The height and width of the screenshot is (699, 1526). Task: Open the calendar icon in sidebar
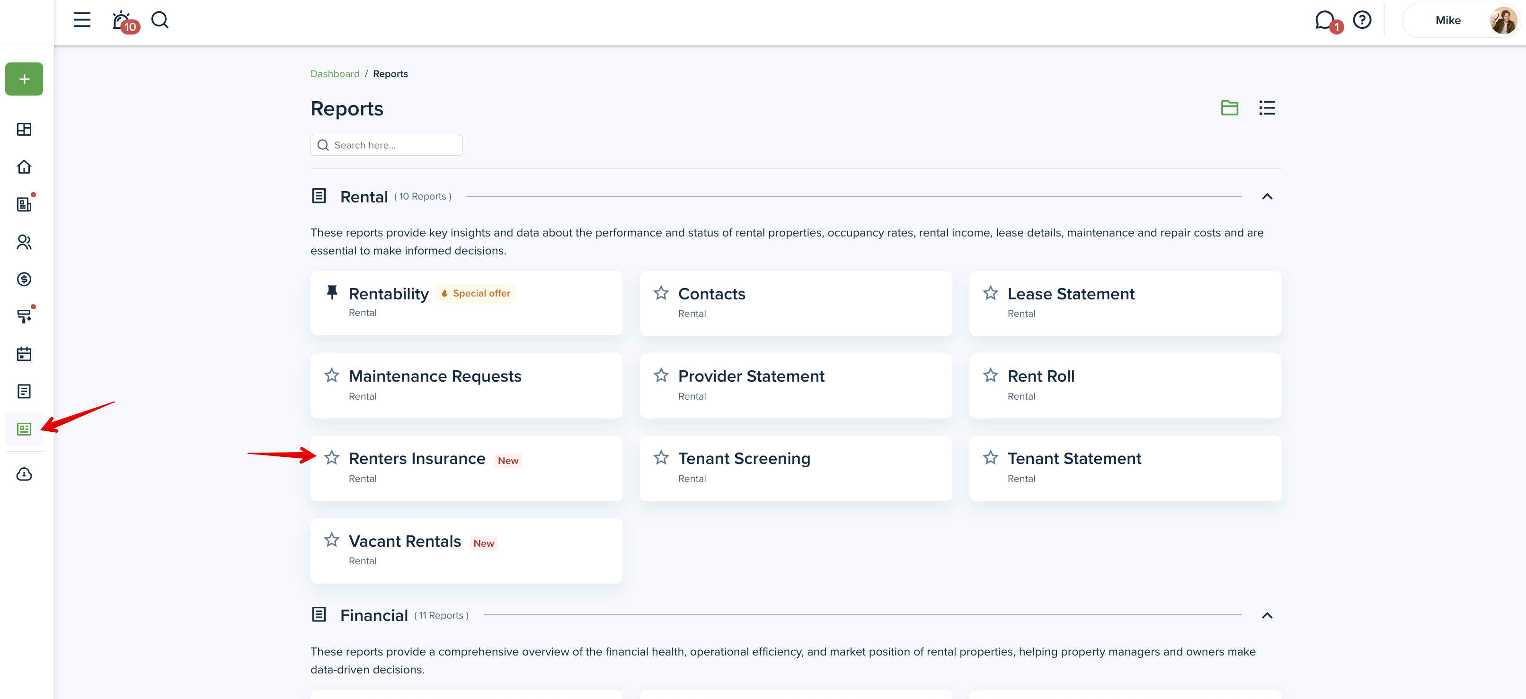click(24, 354)
